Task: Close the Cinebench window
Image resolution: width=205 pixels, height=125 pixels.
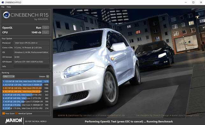Action: coord(201,2)
